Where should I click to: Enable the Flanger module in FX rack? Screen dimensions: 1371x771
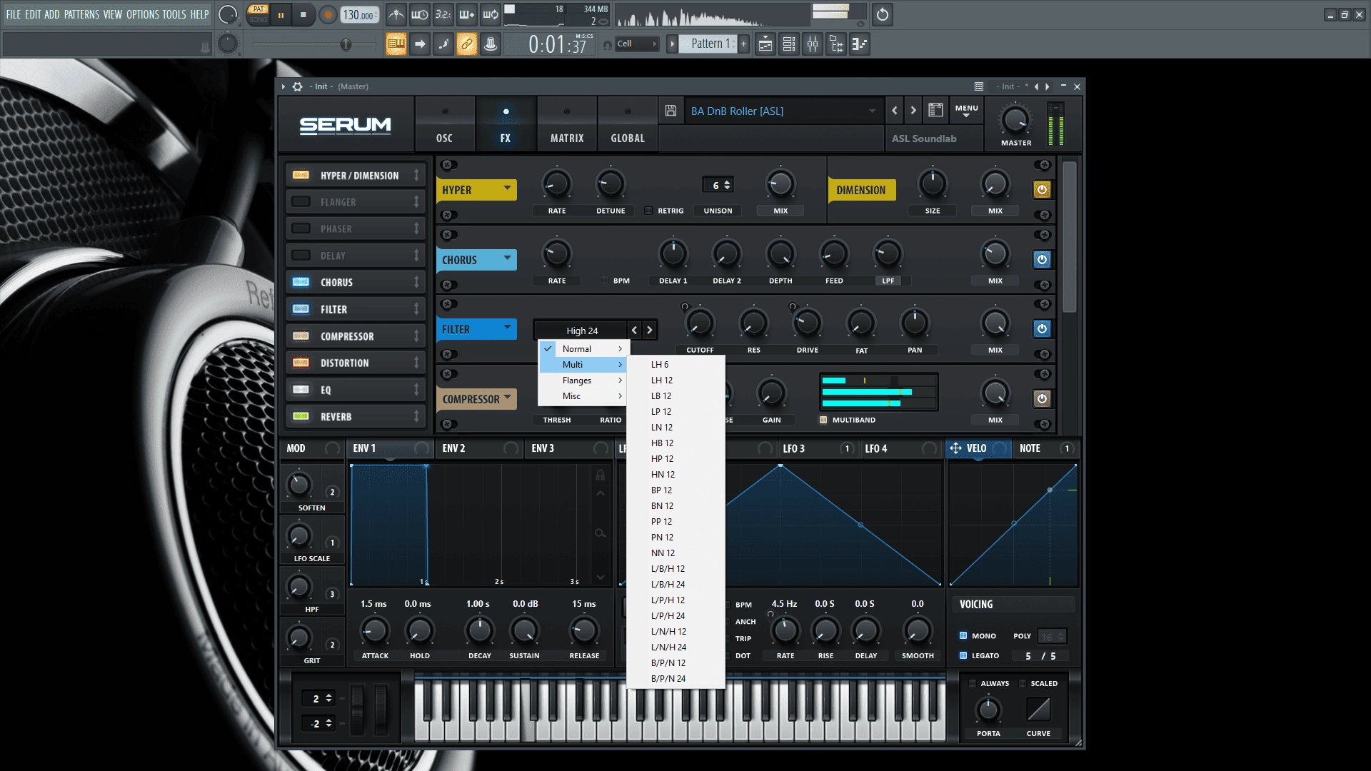pos(301,202)
